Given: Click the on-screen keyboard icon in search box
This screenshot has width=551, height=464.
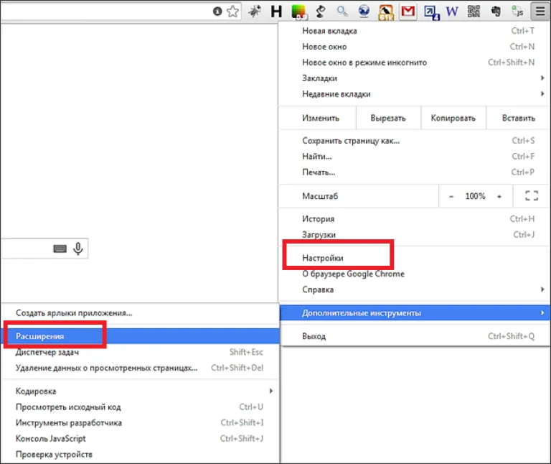Looking at the screenshot, I should point(60,249).
